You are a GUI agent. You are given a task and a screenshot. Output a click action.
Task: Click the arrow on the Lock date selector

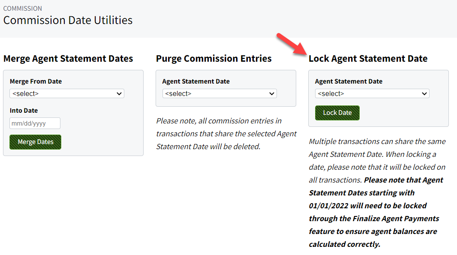pos(424,93)
